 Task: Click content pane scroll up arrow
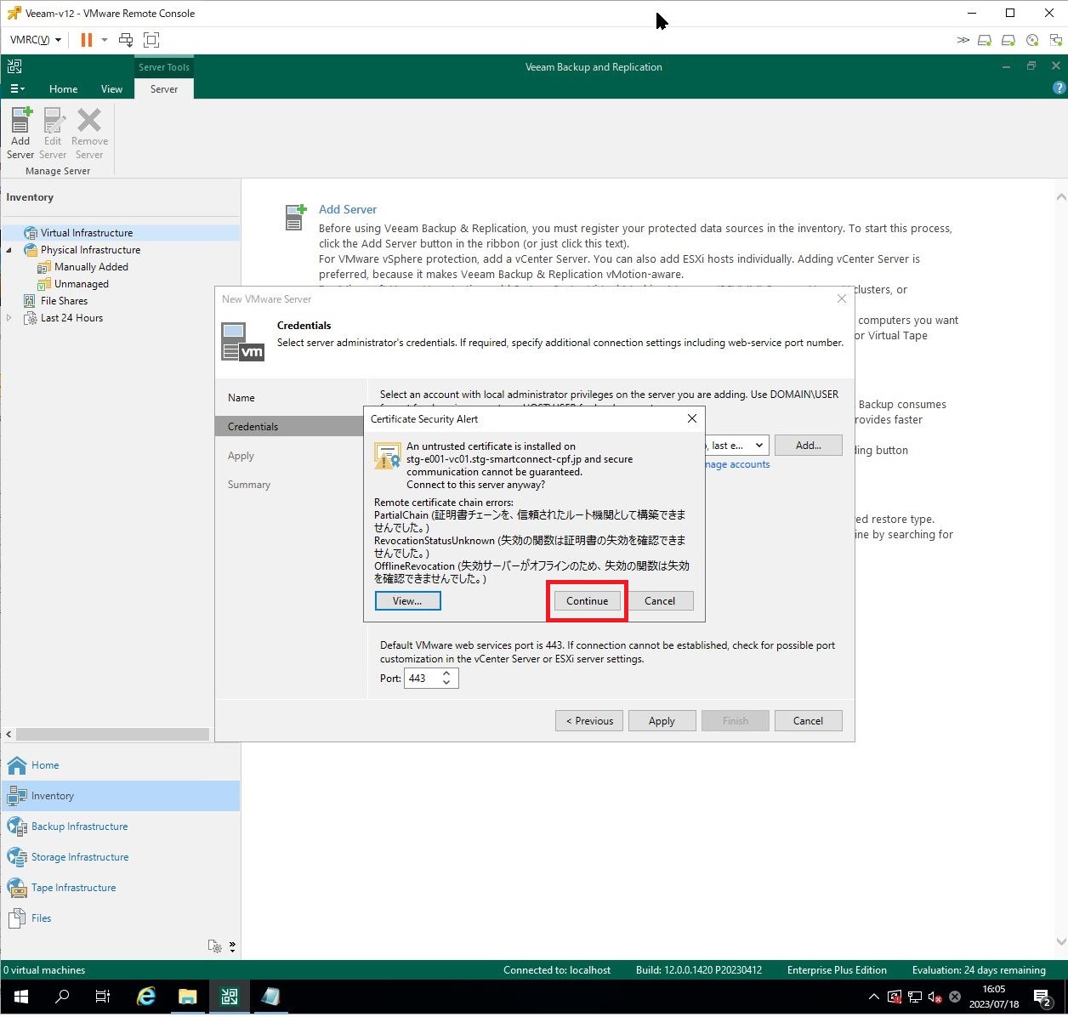click(x=1060, y=197)
